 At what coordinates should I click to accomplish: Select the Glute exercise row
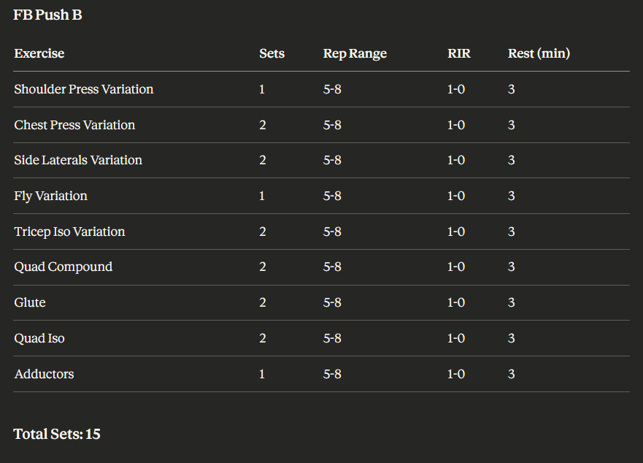30,302
